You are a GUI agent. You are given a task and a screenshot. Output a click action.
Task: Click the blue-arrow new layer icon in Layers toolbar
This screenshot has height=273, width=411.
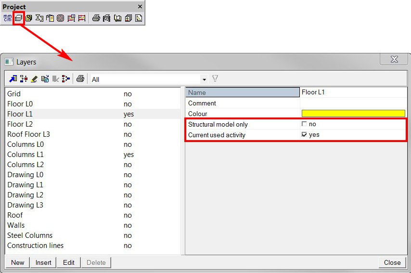(13, 78)
